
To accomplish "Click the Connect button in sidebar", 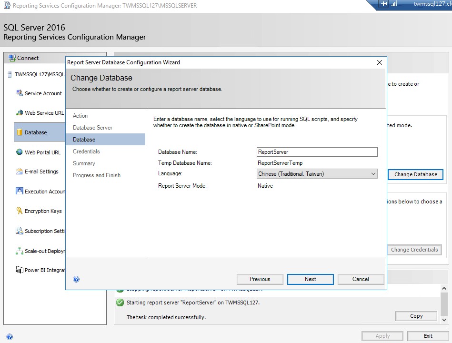I will pyautogui.click(x=28, y=58).
